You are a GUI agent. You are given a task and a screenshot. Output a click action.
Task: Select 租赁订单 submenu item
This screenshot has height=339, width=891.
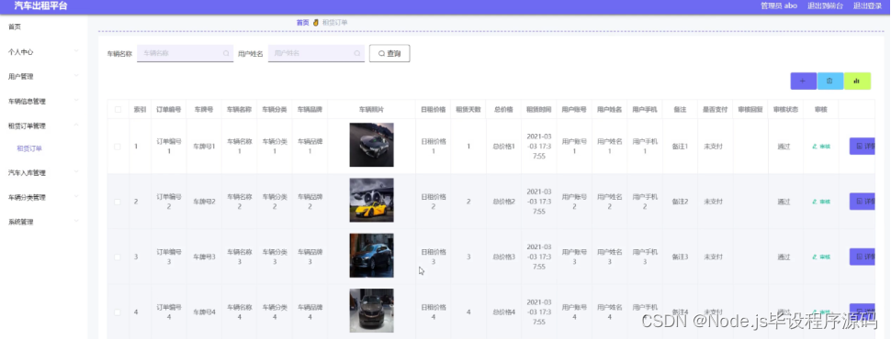29,148
